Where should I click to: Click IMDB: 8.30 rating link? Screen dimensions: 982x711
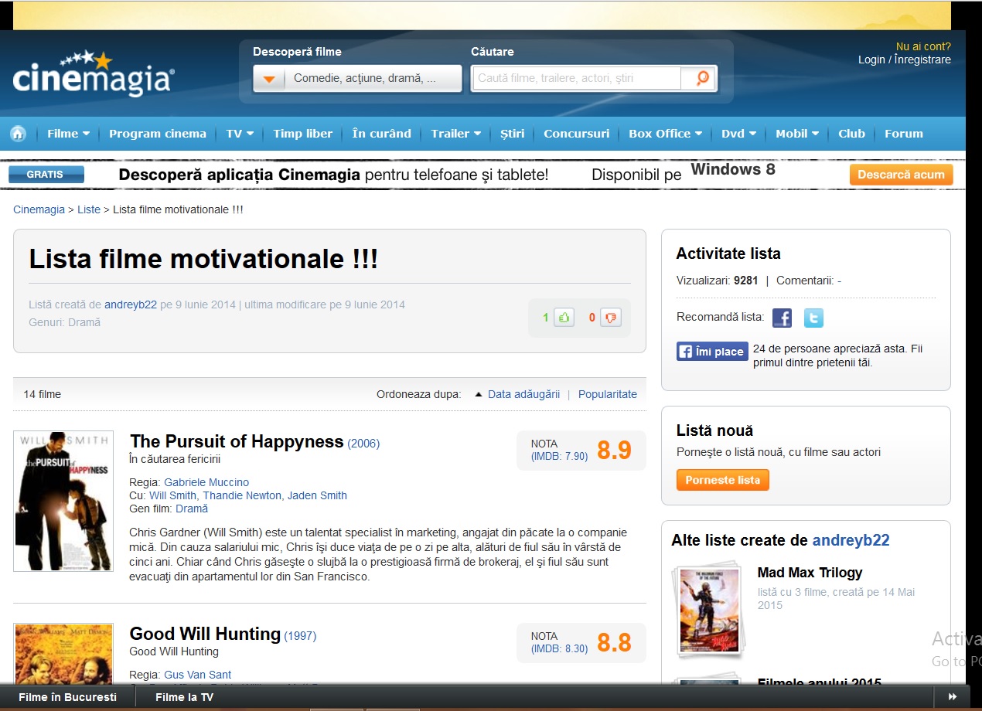(560, 649)
